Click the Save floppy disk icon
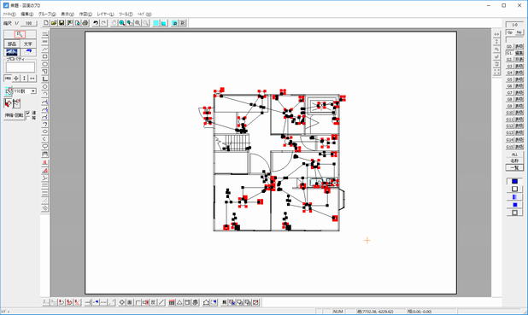528x315 pixels. coord(62,23)
